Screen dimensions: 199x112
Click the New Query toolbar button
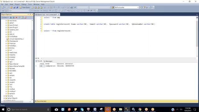click(25, 7)
